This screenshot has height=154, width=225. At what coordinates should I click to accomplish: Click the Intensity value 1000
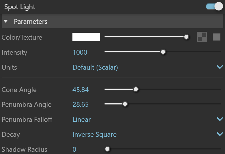click(80, 52)
